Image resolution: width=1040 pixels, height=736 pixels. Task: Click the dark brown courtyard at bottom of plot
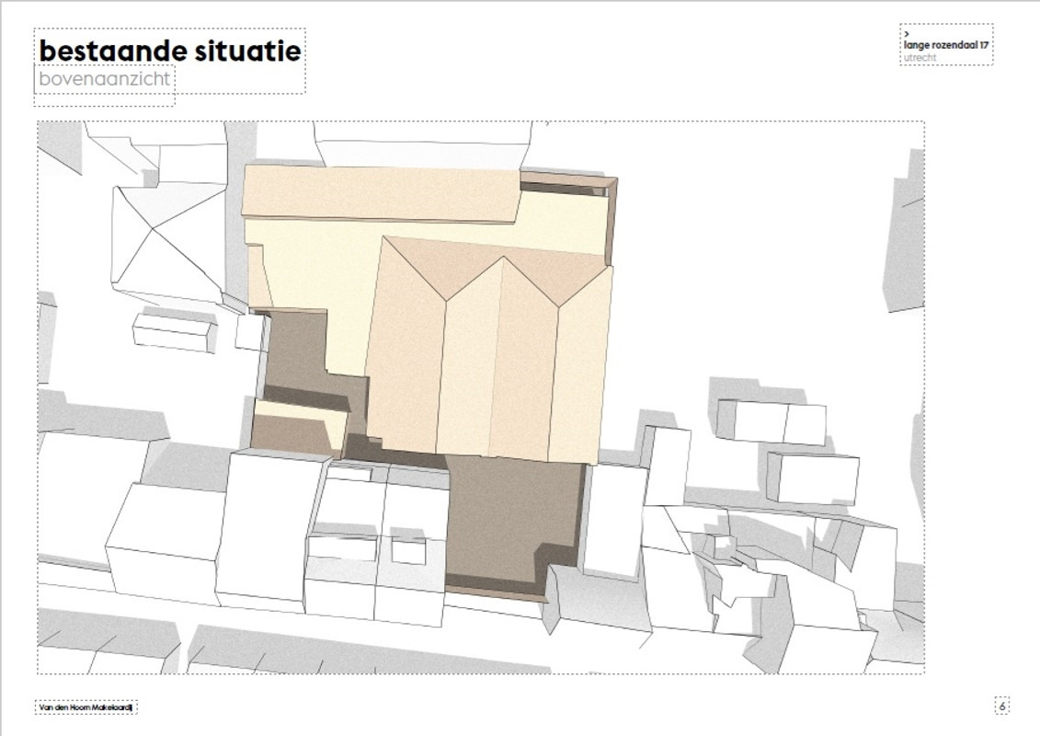pos(513,525)
